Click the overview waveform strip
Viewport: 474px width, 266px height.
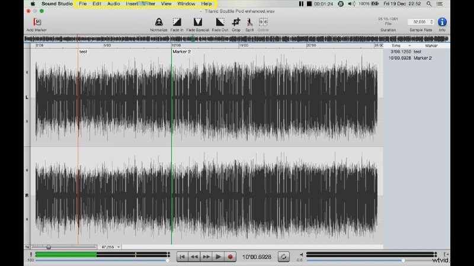coord(236,39)
